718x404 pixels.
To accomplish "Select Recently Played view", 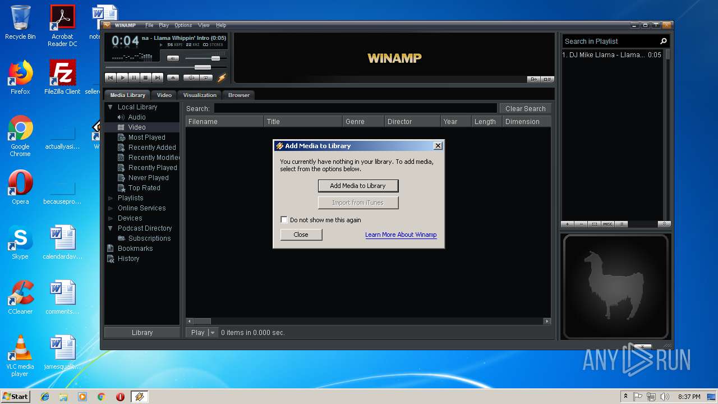I will [x=153, y=168].
